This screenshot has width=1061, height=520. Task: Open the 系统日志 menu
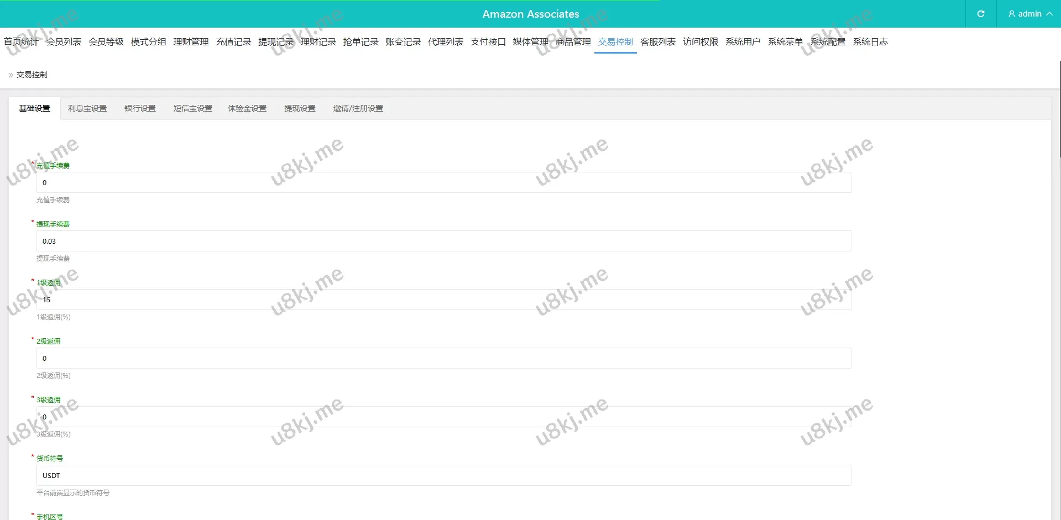coord(870,42)
